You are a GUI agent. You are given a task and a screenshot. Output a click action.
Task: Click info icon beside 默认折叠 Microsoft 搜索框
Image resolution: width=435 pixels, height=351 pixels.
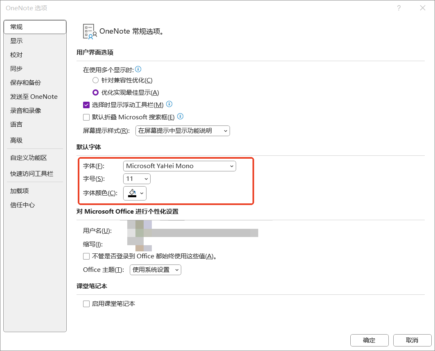(x=180, y=116)
